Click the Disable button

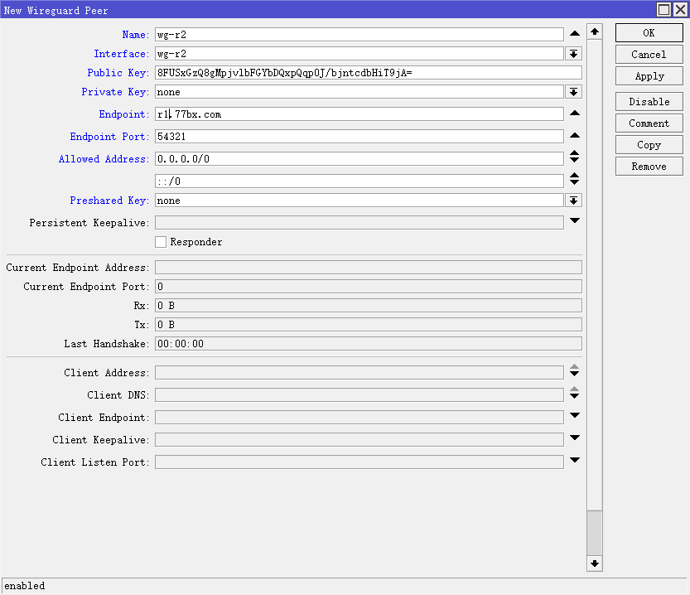coord(649,101)
